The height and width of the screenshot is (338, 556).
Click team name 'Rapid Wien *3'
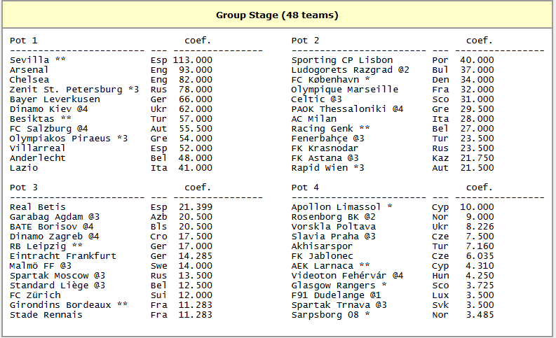[327, 168]
